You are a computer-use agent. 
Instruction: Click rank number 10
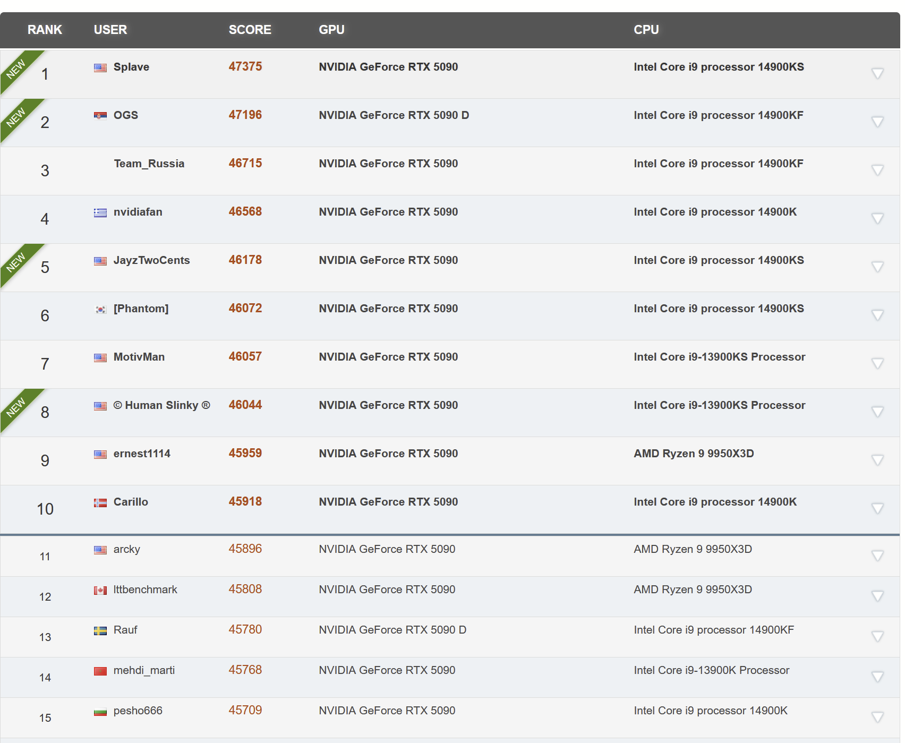click(45, 509)
